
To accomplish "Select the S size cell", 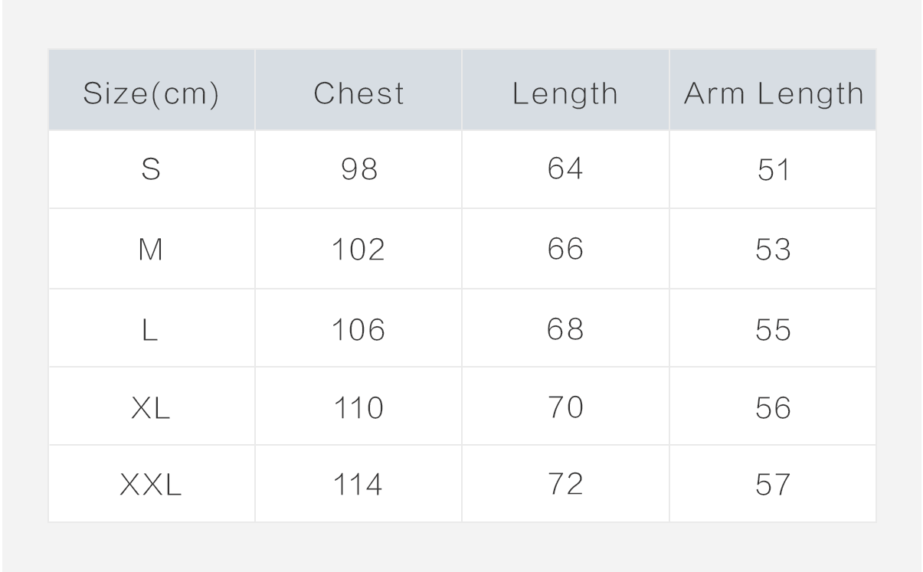I will click(151, 170).
